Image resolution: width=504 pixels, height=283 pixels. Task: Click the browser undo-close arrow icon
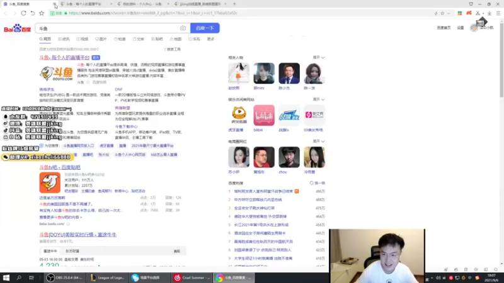pyautogui.click(x=33, y=13)
